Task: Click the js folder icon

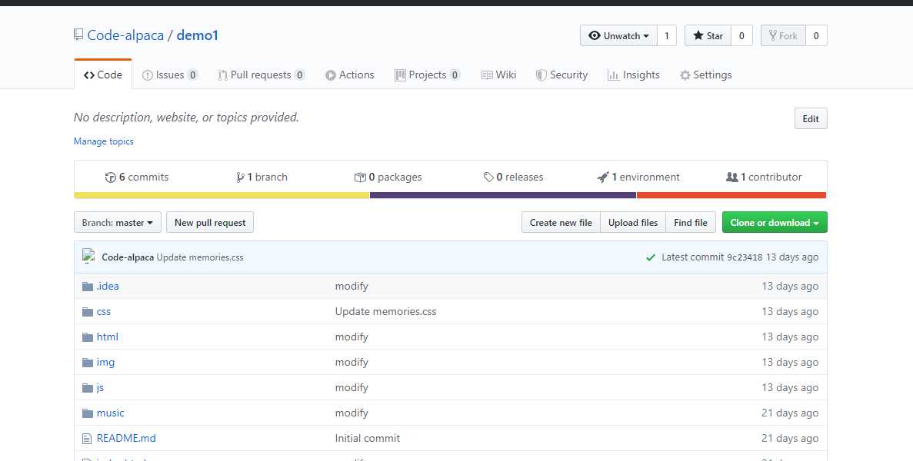Action: tap(88, 388)
